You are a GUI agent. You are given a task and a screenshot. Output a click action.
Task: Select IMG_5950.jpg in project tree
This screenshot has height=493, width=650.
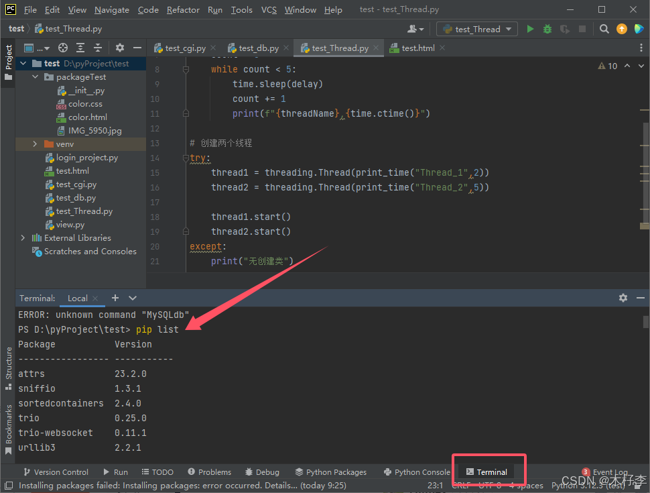point(89,131)
